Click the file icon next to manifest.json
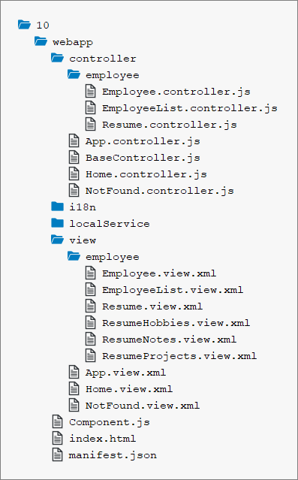298x480 pixels. click(x=57, y=455)
